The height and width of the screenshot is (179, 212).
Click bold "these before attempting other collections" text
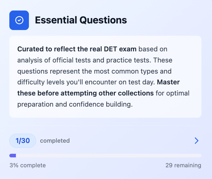pyautogui.click(x=85, y=93)
